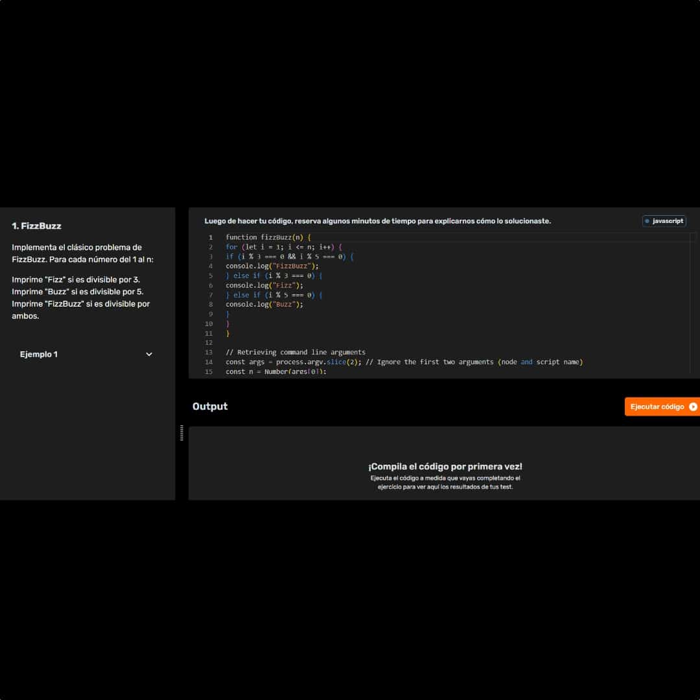Click on console.log("FizzBuzz") code line
Screen dimensions: 700x700
(272, 266)
